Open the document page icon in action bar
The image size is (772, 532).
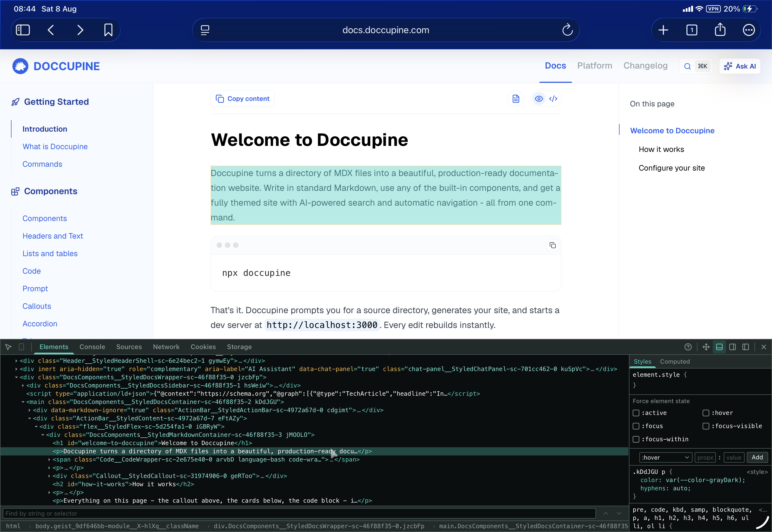point(516,99)
